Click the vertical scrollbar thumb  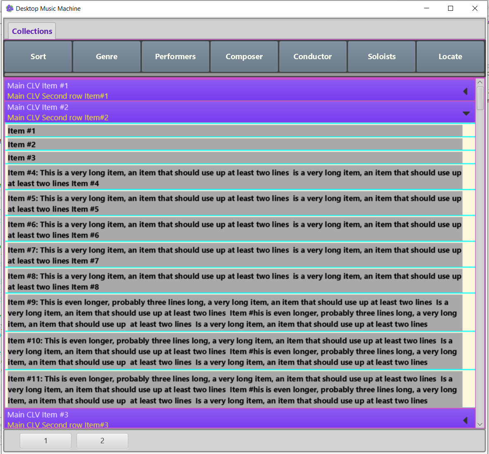click(480, 98)
